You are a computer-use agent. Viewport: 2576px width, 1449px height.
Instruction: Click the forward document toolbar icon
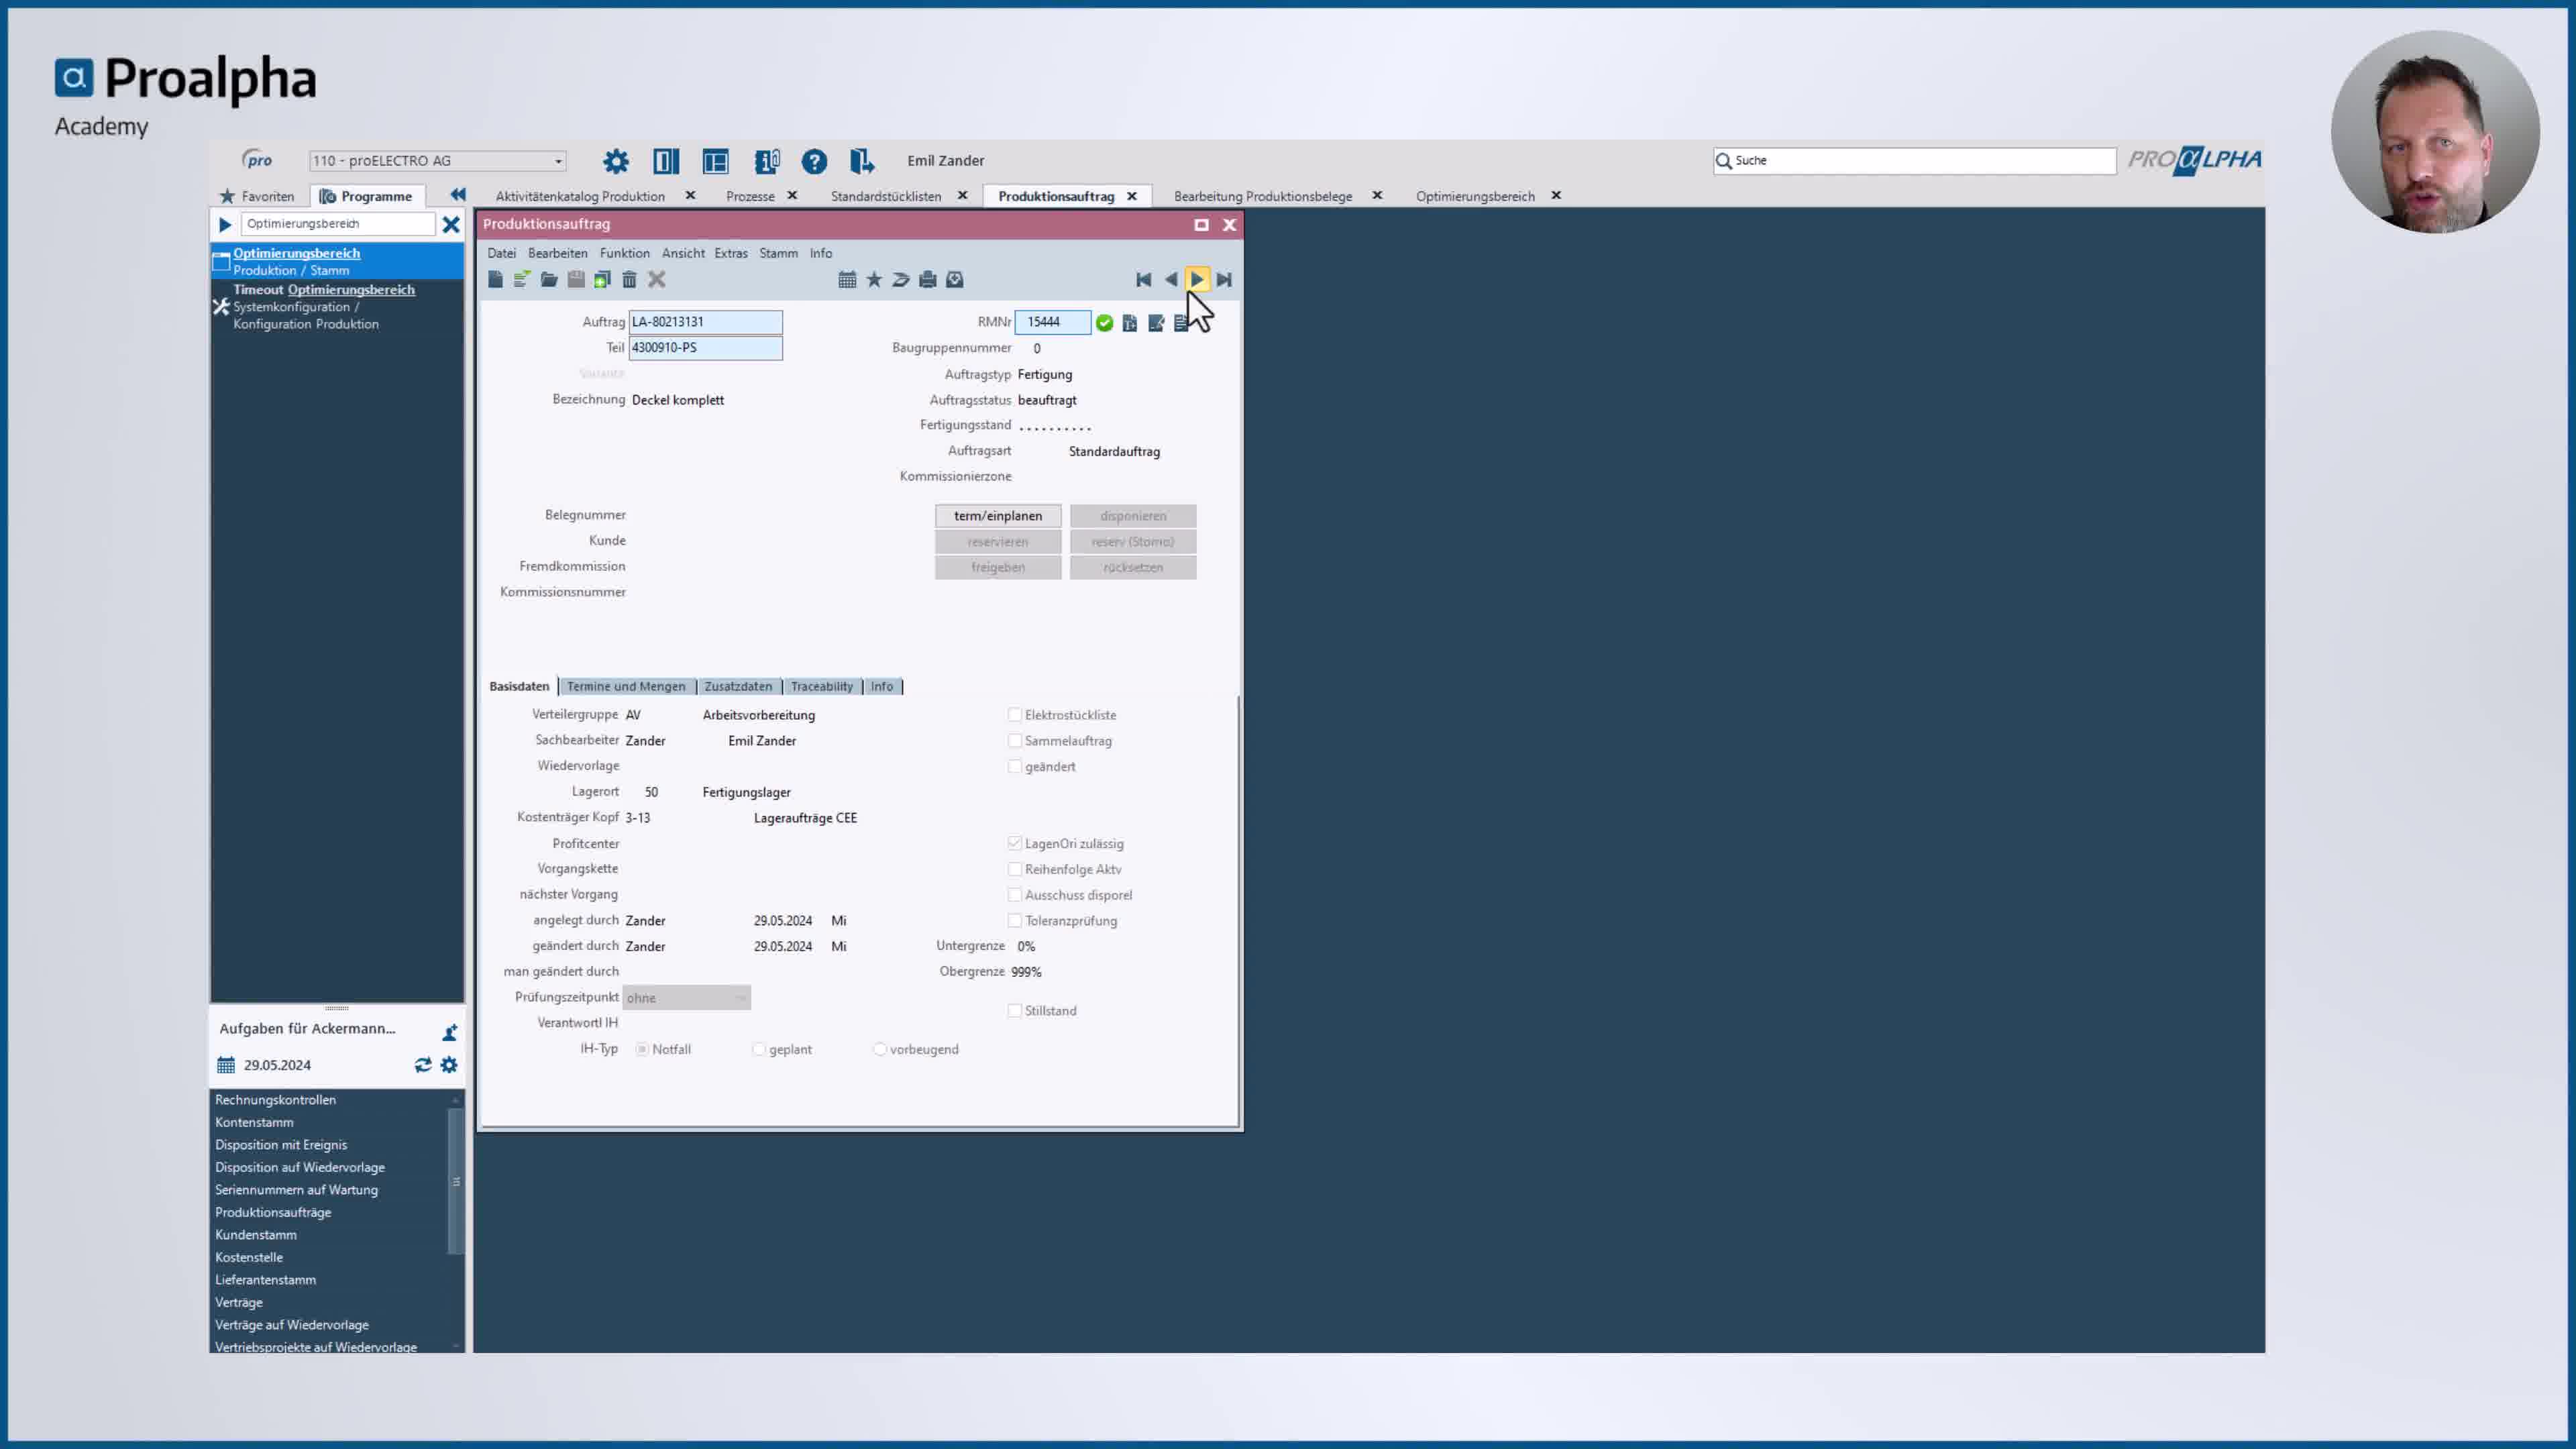coord(901,280)
